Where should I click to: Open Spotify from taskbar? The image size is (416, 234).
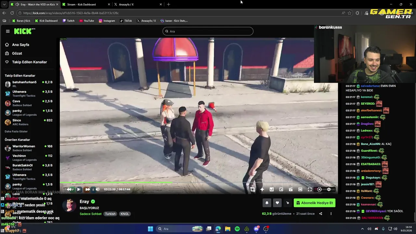[x=237, y=229]
